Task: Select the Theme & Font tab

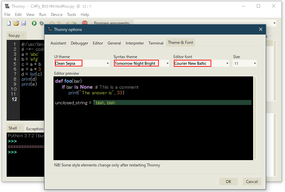Action: pyautogui.click(x=180, y=43)
